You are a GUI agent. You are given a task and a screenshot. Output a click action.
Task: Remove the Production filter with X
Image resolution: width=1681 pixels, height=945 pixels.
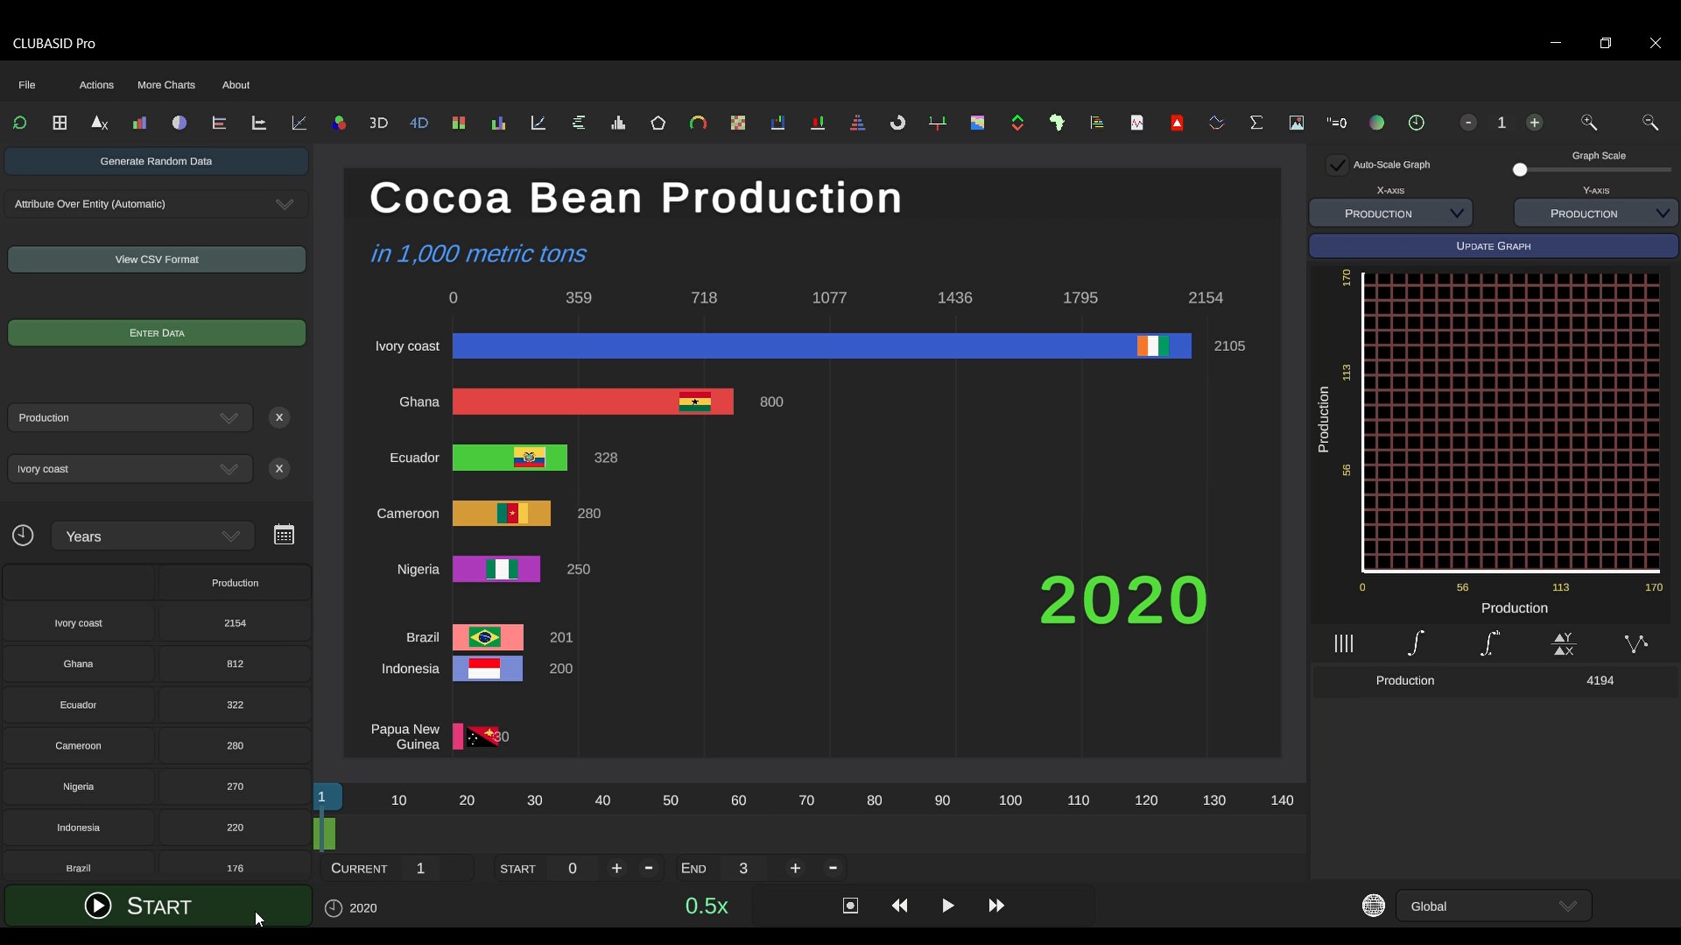tap(279, 417)
